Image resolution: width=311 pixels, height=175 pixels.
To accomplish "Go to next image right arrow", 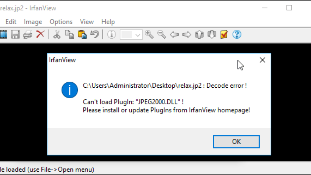I will [187, 34].
